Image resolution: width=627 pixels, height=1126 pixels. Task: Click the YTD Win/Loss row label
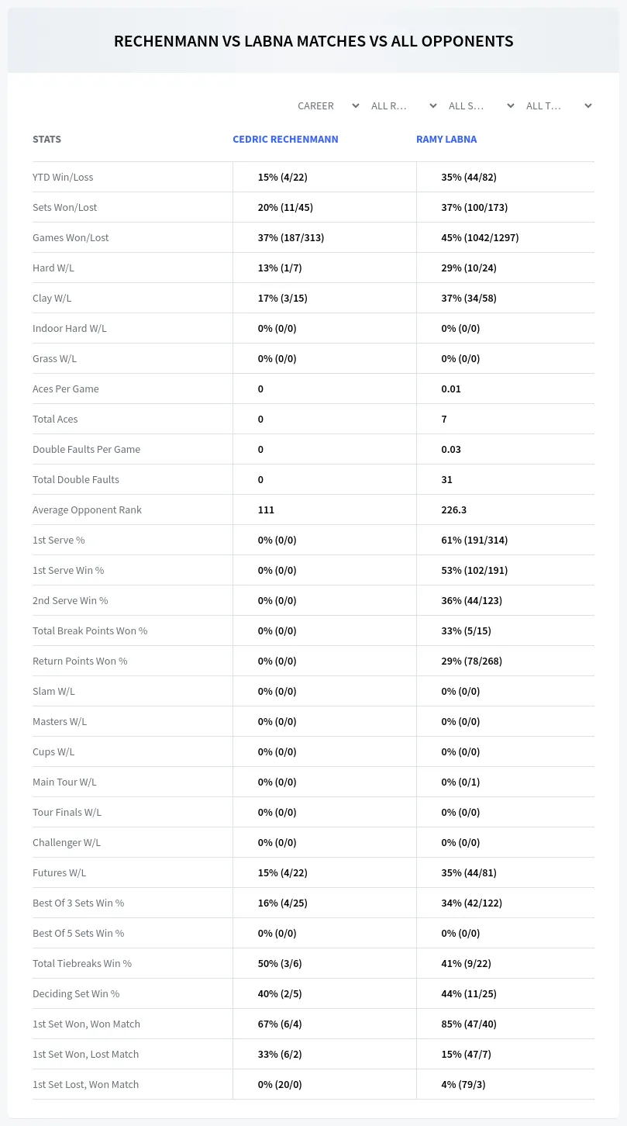tap(63, 177)
